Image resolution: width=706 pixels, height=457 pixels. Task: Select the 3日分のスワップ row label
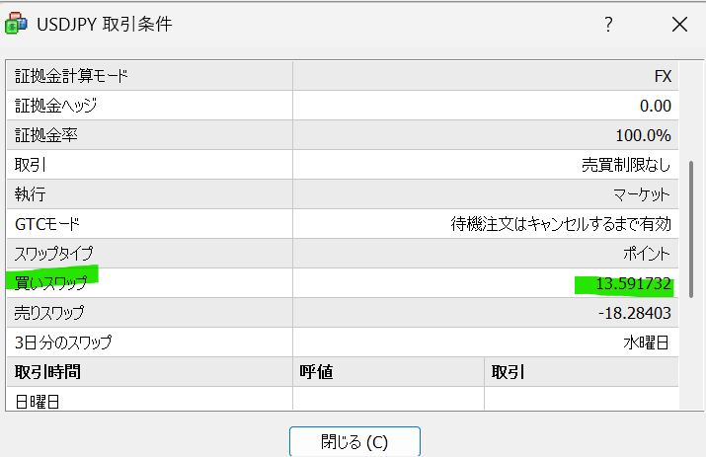[x=63, y=343]
